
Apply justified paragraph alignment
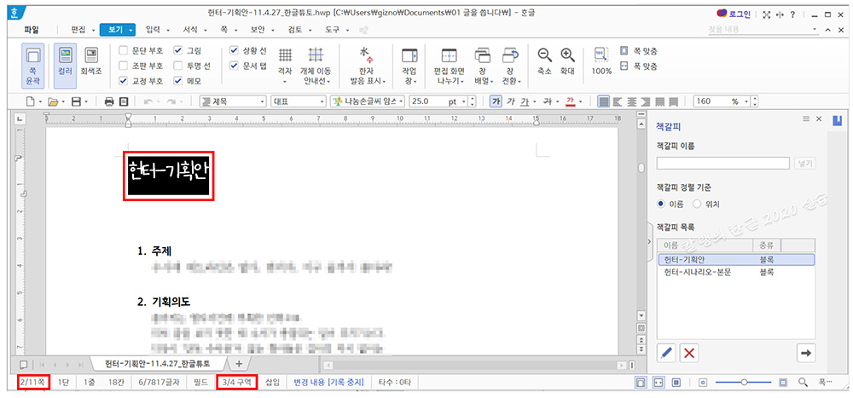tap(603, 101)
